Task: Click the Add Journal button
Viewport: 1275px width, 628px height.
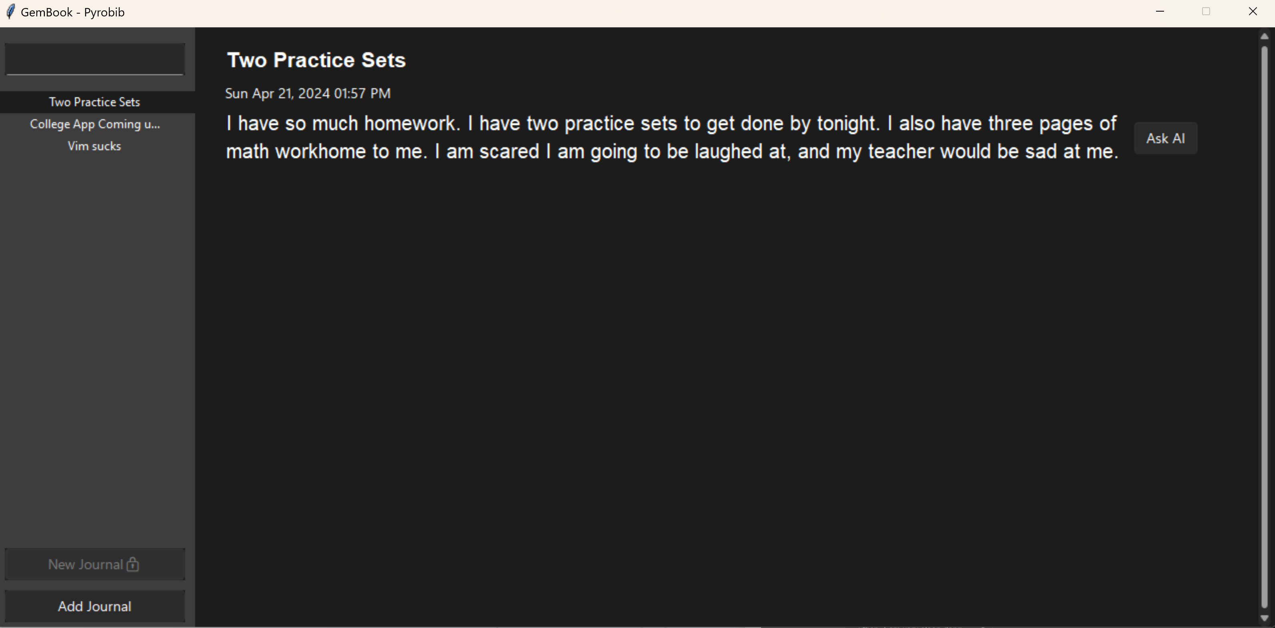Action: [x=95, y=606]
